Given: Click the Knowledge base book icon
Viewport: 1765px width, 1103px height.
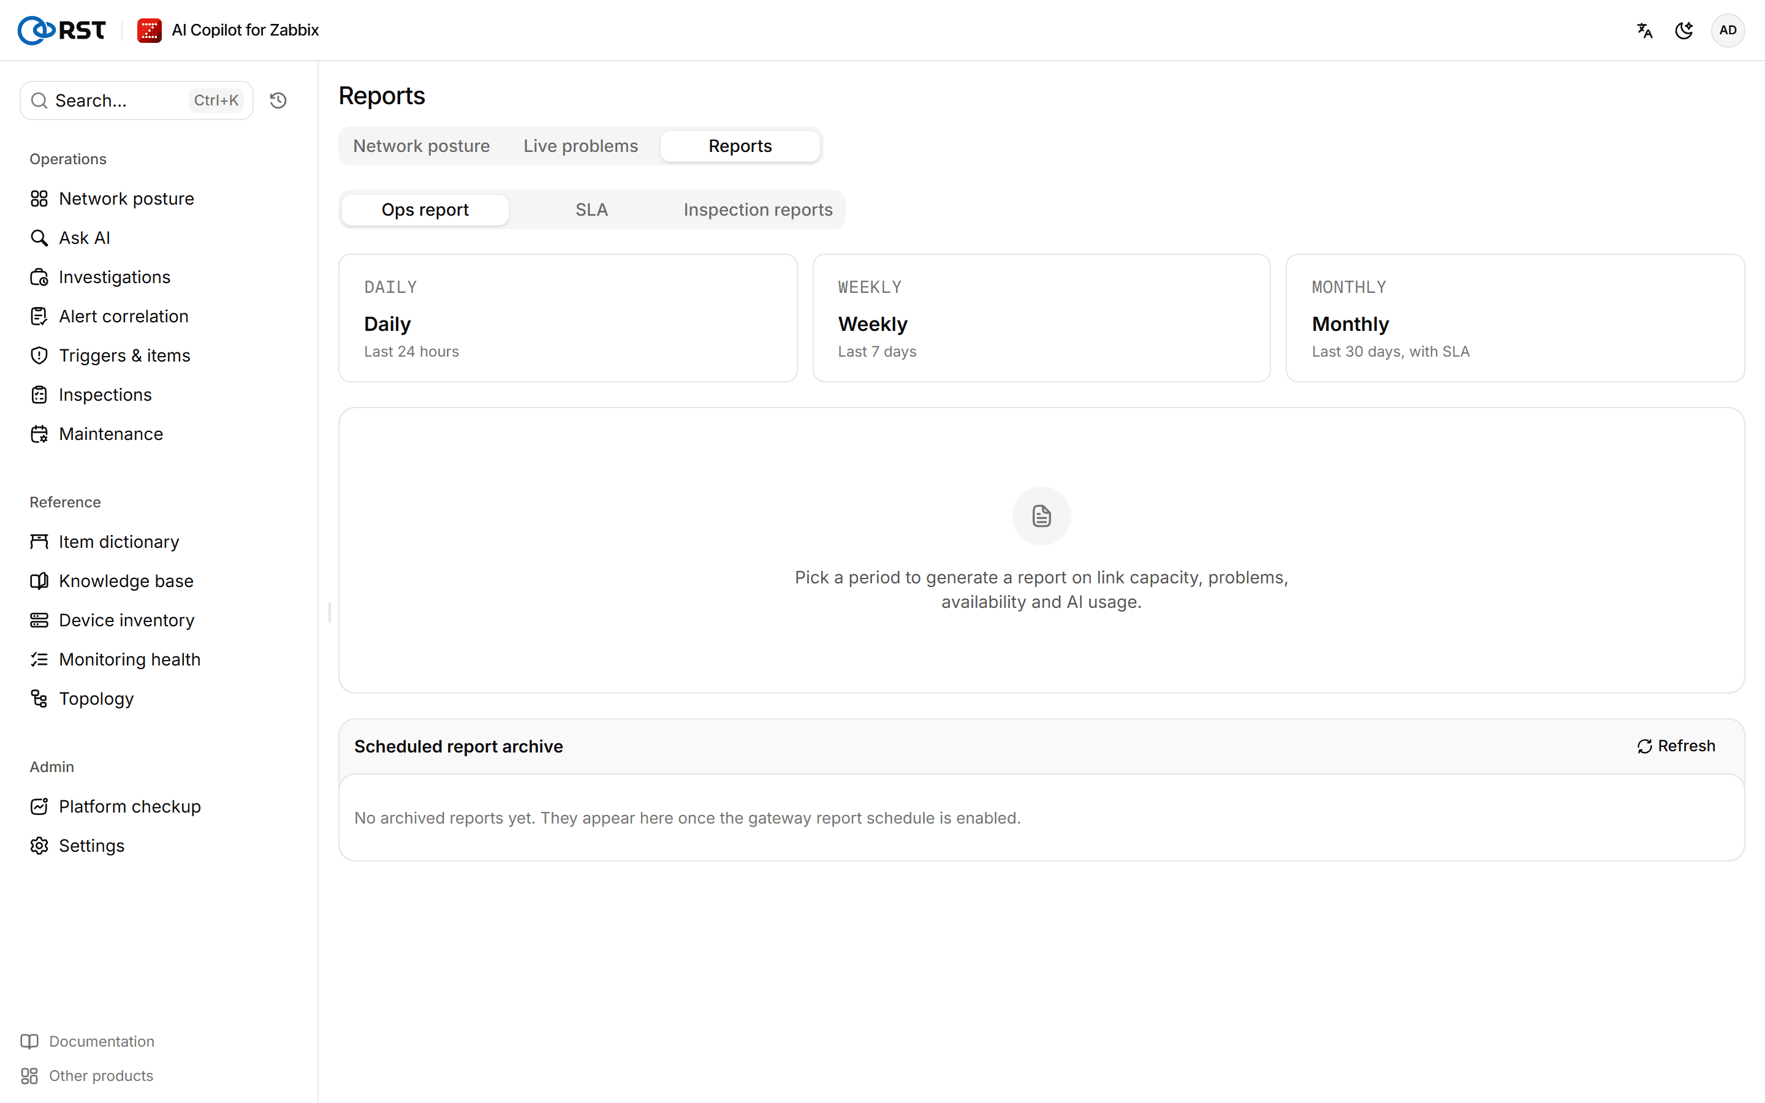Looking at the screenshot, I should click(x=39, y=581).
